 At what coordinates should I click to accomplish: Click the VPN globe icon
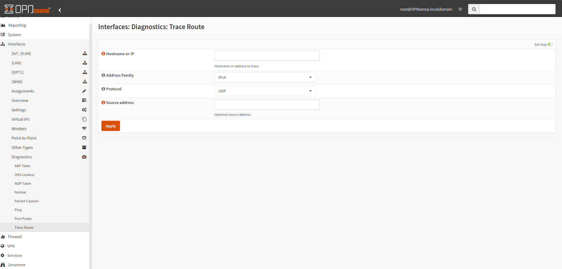click(x=2, y=246)
